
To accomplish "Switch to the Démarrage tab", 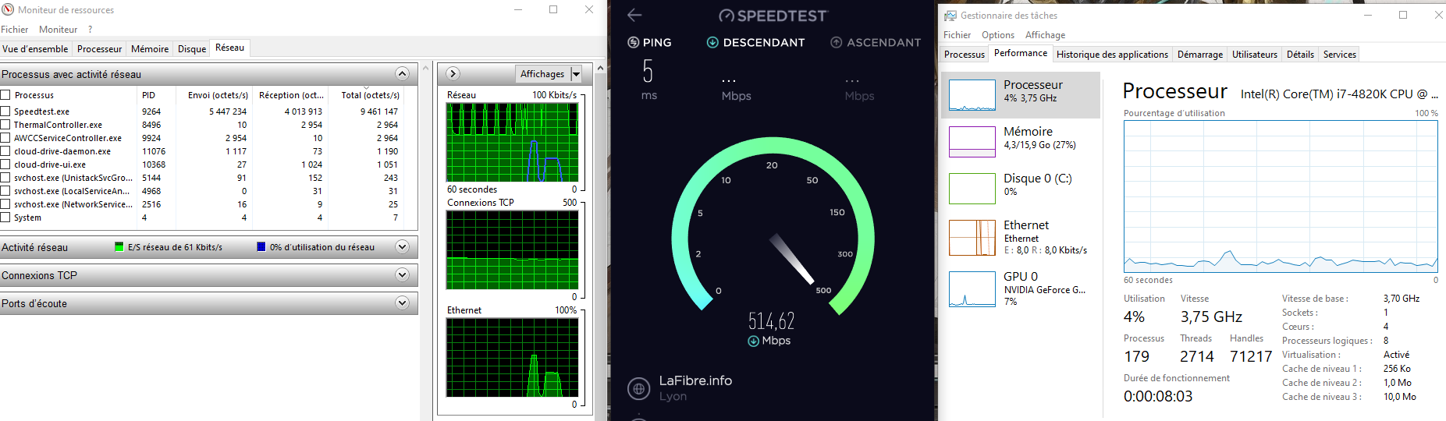I will [1200, 55].
